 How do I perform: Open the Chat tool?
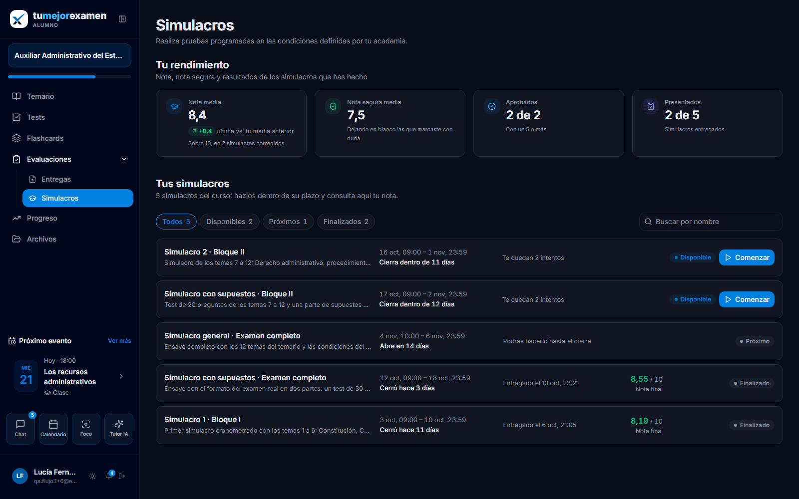pos(20,429)
